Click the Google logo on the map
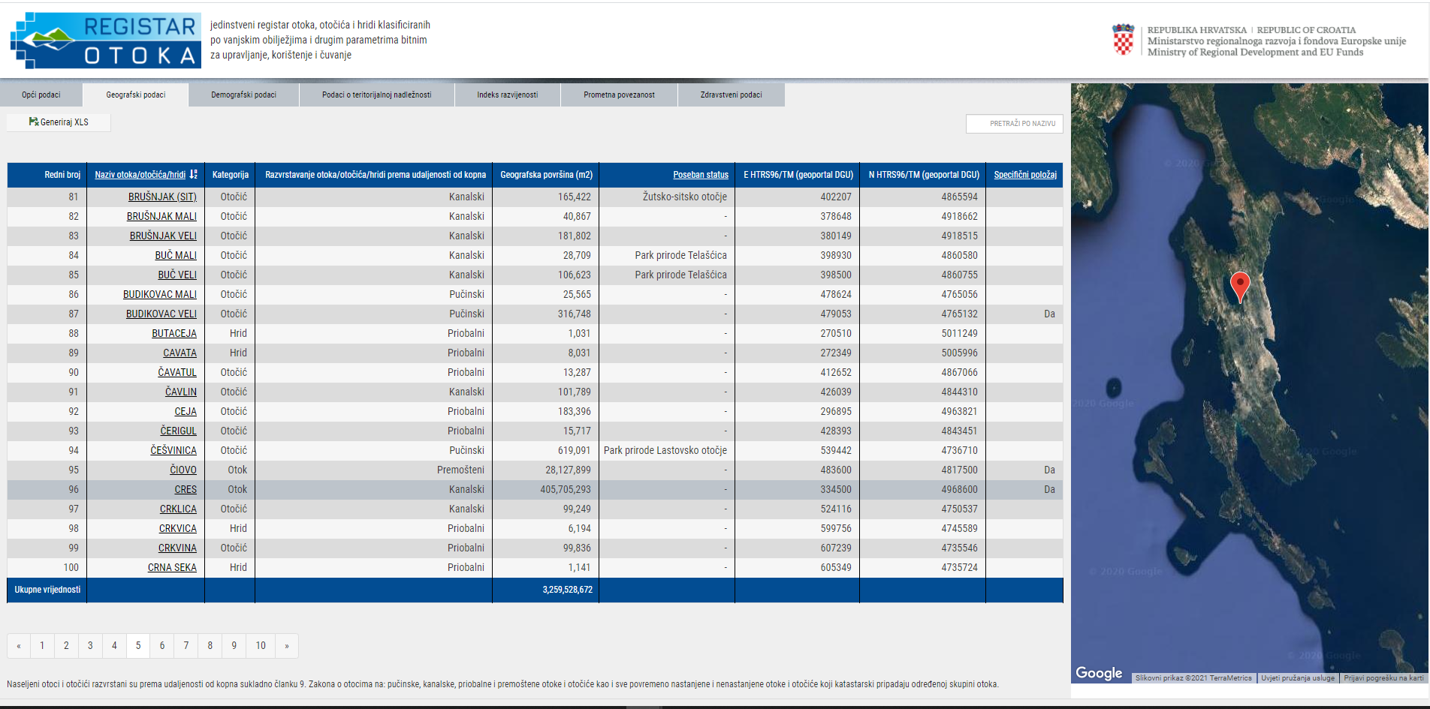 (x=1099, y=673)
